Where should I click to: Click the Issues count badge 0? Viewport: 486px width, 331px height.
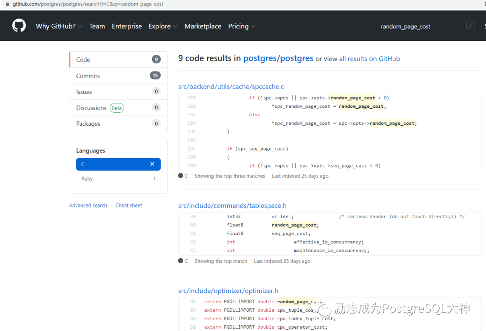(x=156, y=91)
